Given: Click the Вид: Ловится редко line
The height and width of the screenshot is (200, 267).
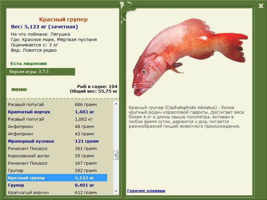Looking at the screenshot, I should pyautogui.click(x=34, y=50).
